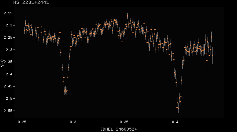
Task: Click the 2.15 y-axis tick label
Action: 8,13
